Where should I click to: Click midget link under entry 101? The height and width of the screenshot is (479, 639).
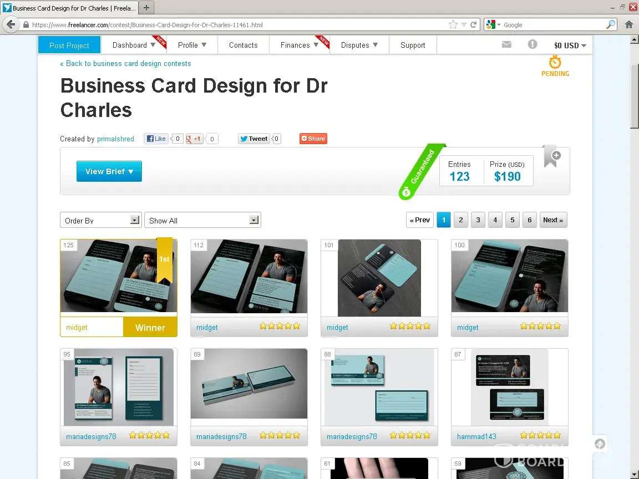(x=337, y=327)
